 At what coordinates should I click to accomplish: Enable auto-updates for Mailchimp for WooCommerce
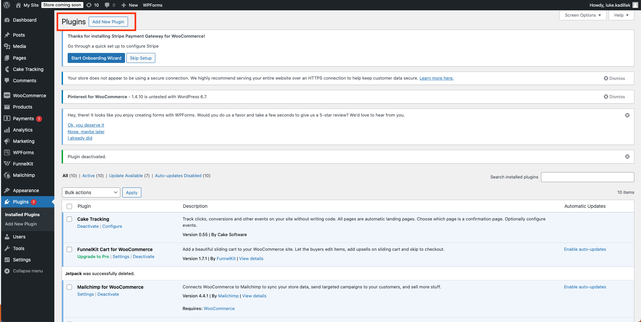[585, 287]
